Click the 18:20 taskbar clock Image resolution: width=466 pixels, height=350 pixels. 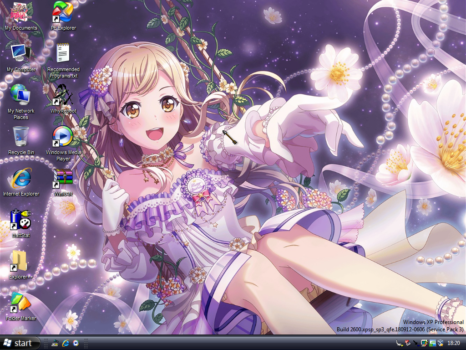pyautogui.click(x=454, y=344)
